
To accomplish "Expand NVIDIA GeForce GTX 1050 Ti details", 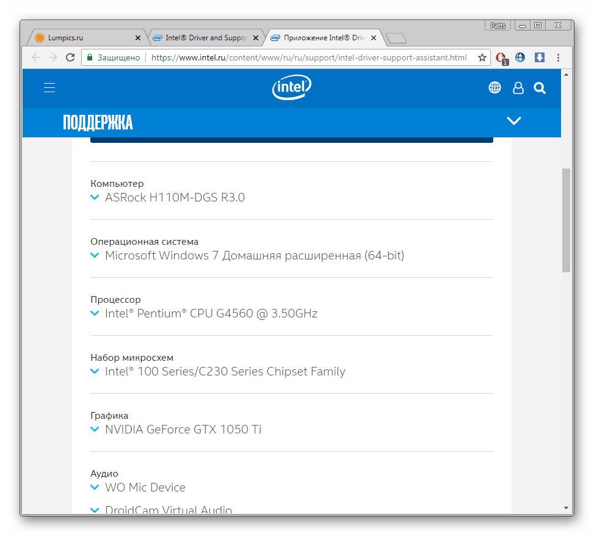I will (95, 430).
